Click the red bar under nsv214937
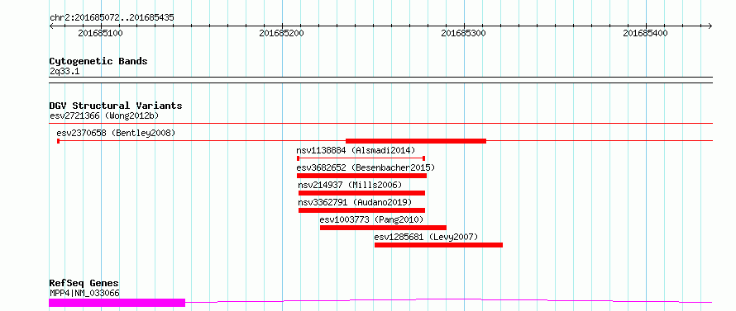The width and height of the screenshot is (736, 311). click(361, 193)
